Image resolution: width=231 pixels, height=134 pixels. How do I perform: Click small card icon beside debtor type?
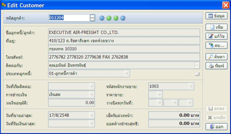pos(197,74)
